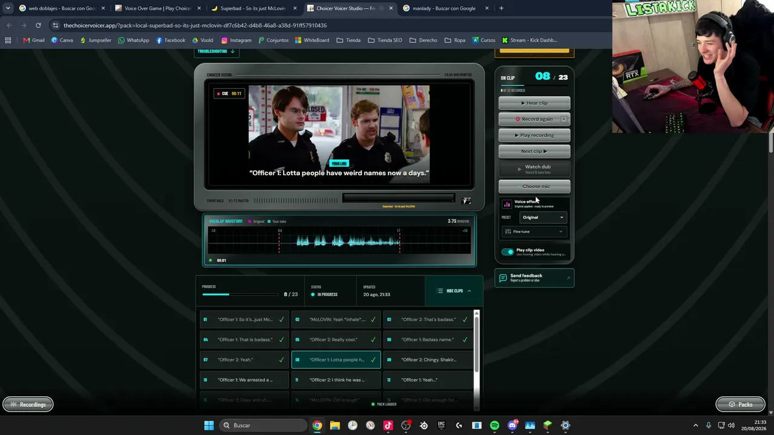Open the Preset dropdown showing Original
The width and height of the screenshot is (774, 435).
[x=544, y=217]
